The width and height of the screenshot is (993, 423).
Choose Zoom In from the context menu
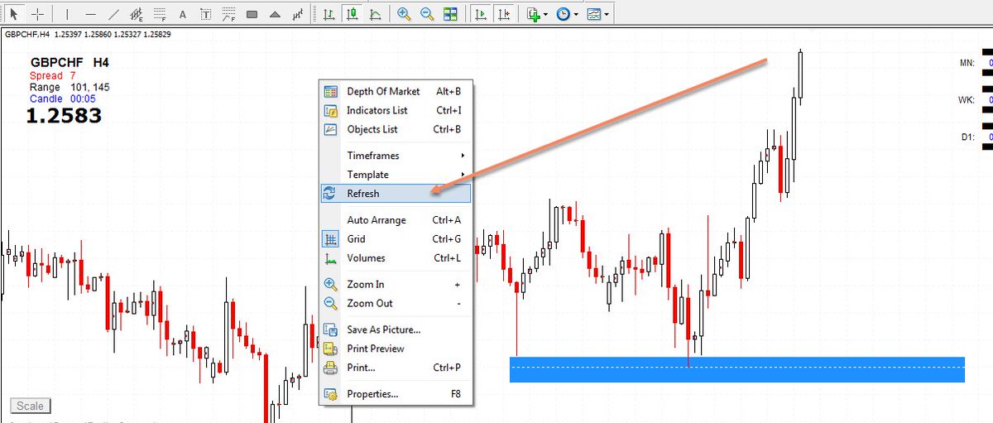396,285
